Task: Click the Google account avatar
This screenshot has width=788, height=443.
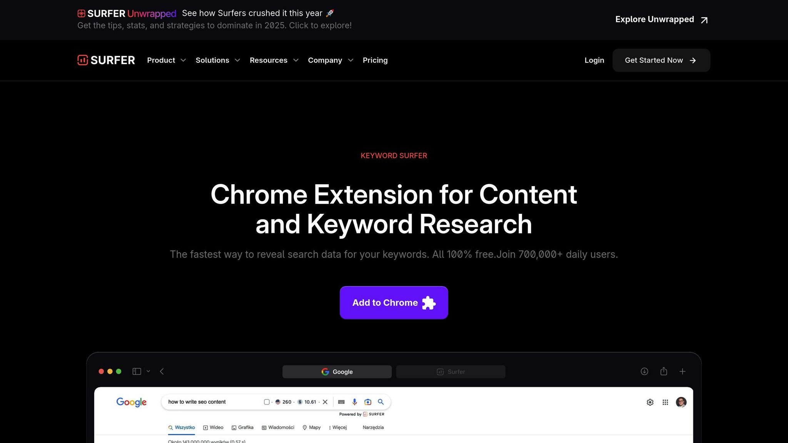Action: coord(681,402)
